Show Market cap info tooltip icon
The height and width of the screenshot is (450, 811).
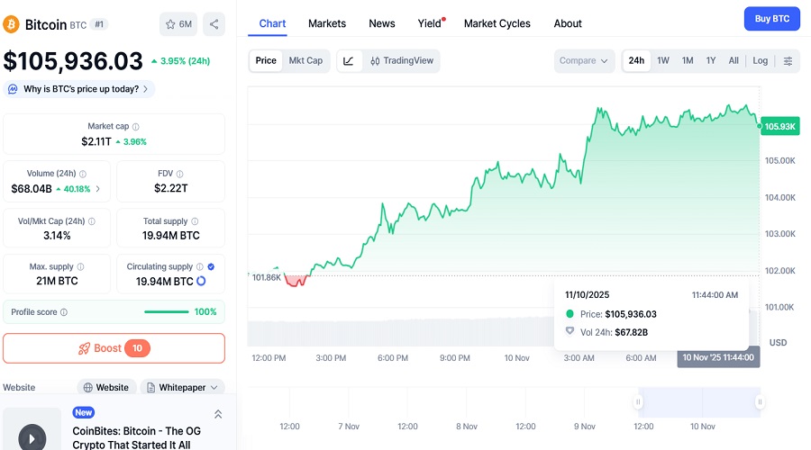pyautogui.click(x=135, y=127)
